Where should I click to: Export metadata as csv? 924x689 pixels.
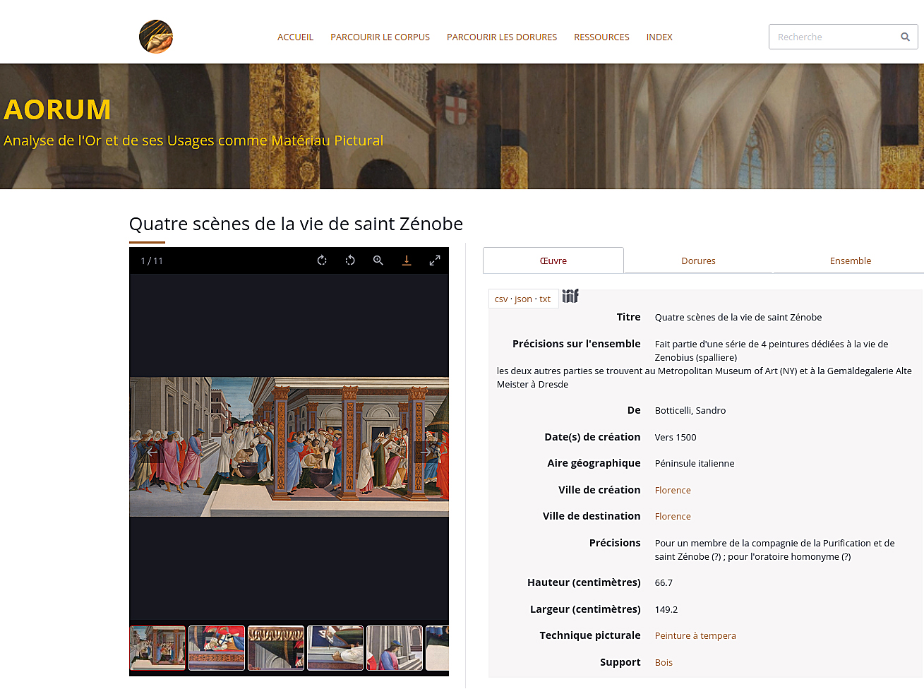click(501, 299)
